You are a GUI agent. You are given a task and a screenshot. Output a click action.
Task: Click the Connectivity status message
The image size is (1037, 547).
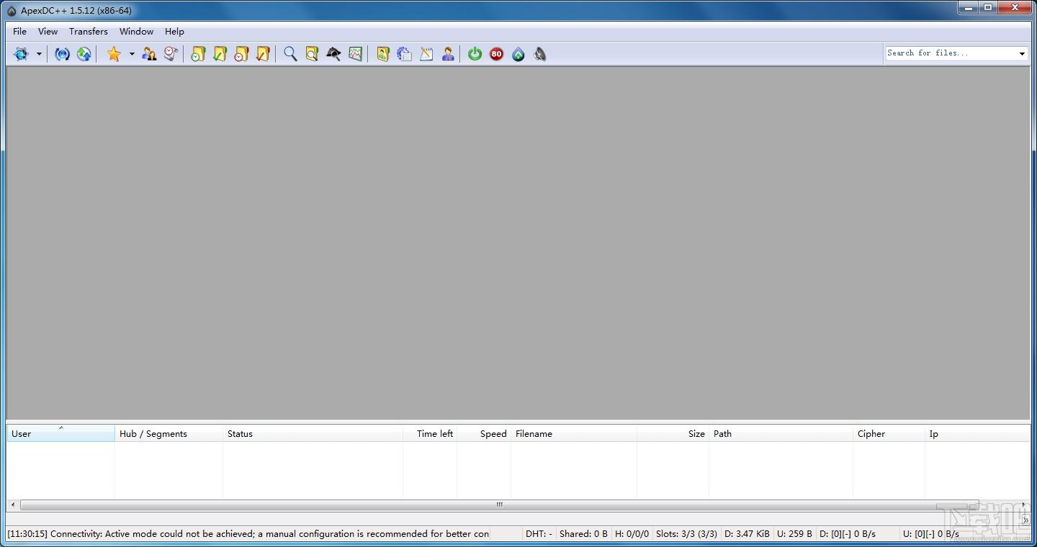point(248,534)
